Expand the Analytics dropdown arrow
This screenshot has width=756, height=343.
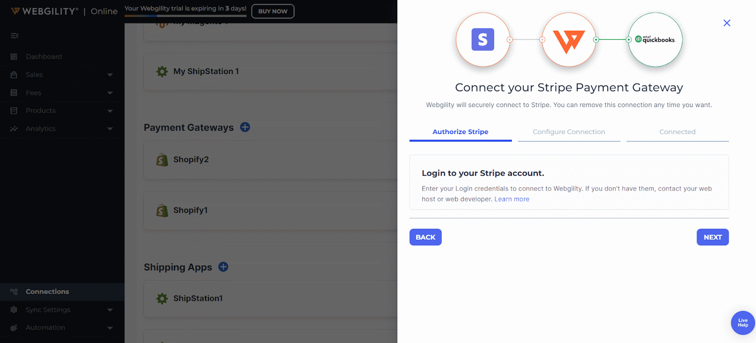tap(110, 129)
